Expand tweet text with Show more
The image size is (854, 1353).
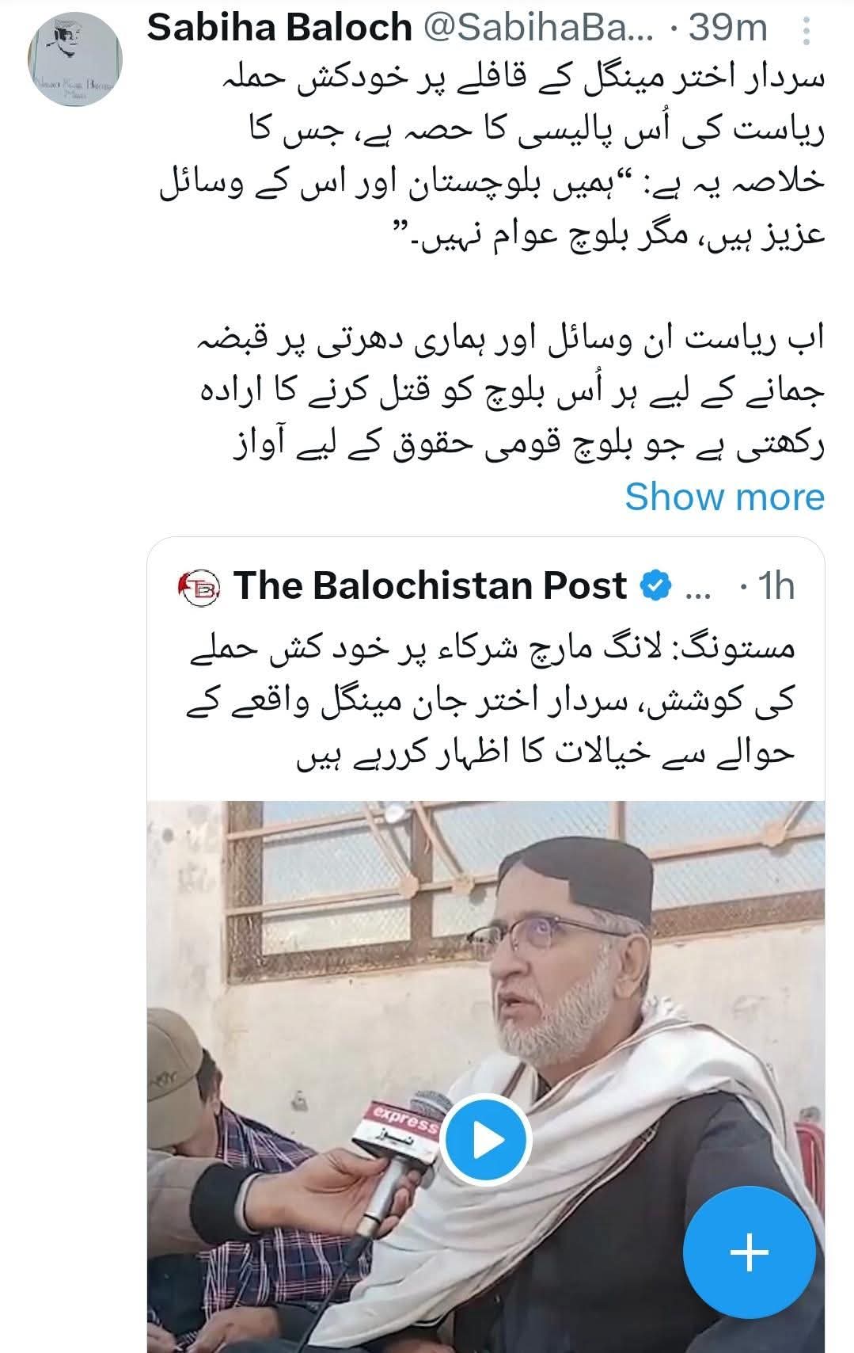(724, 497)
